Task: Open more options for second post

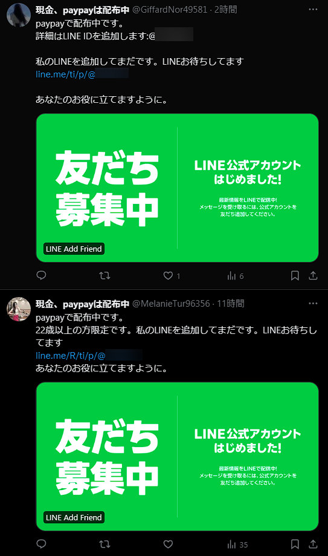Action: point(313,303)
